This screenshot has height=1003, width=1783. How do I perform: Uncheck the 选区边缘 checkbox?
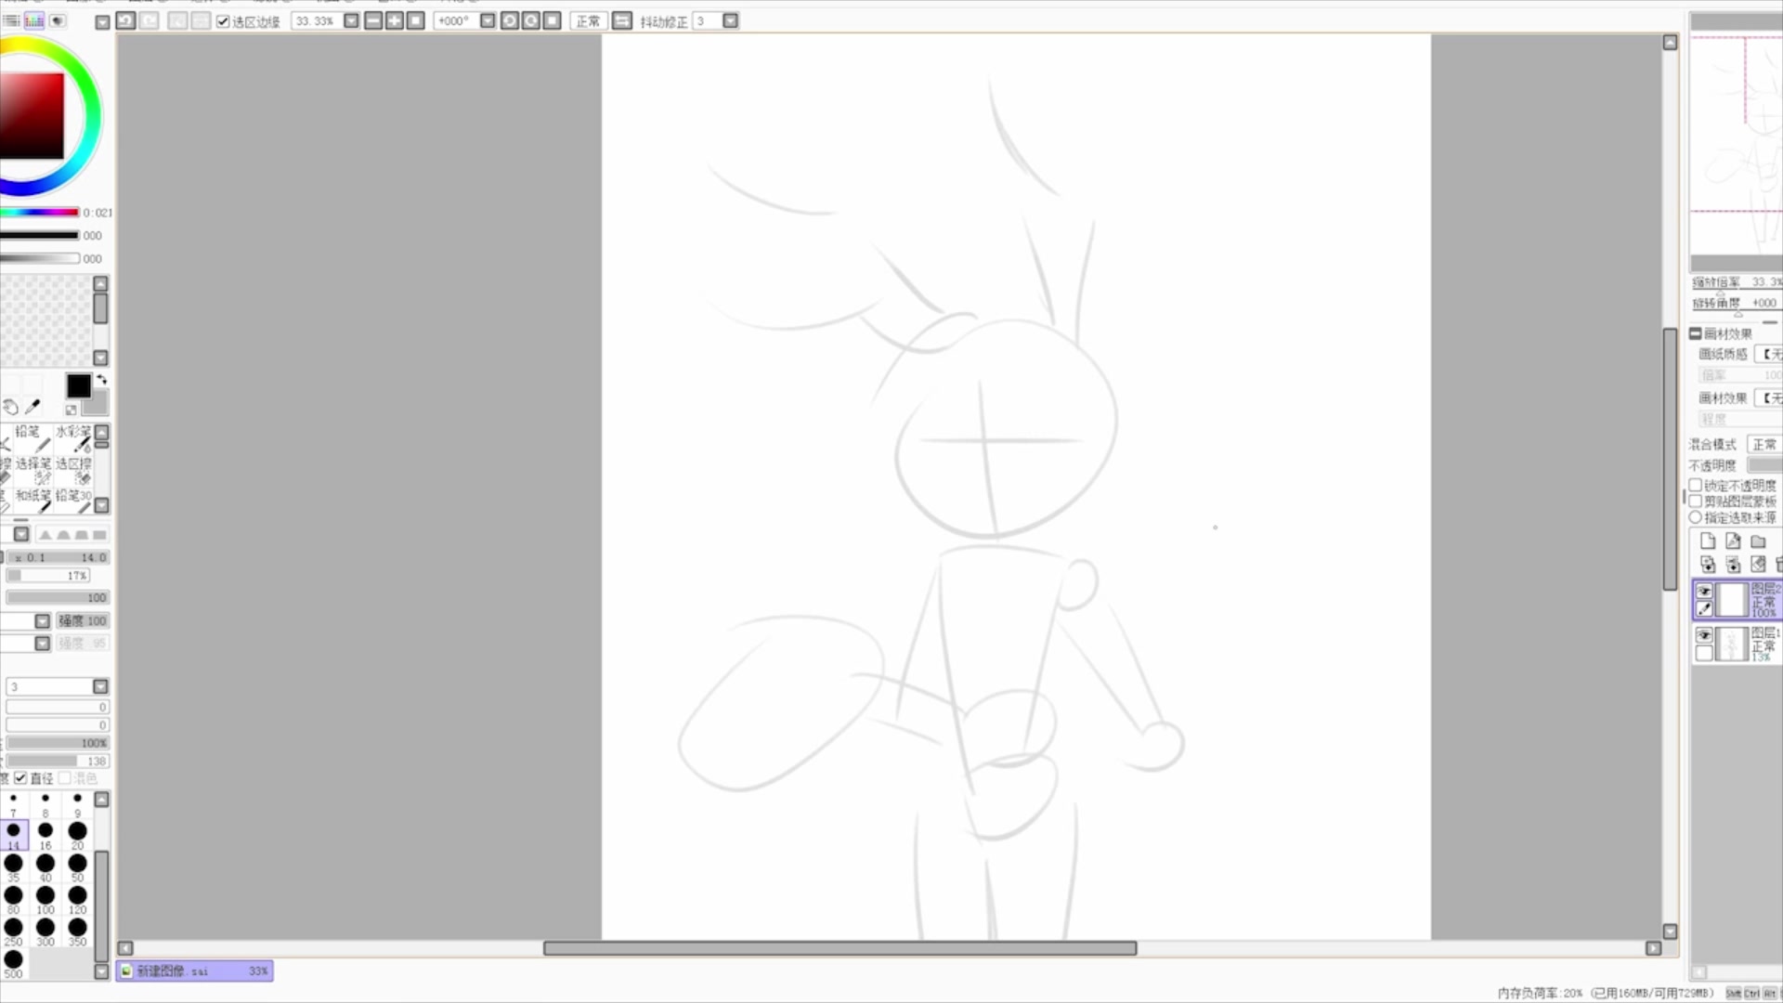click(223, 21)
